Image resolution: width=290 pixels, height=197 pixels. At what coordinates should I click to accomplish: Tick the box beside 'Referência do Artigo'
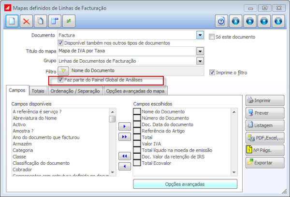point(137,131)
